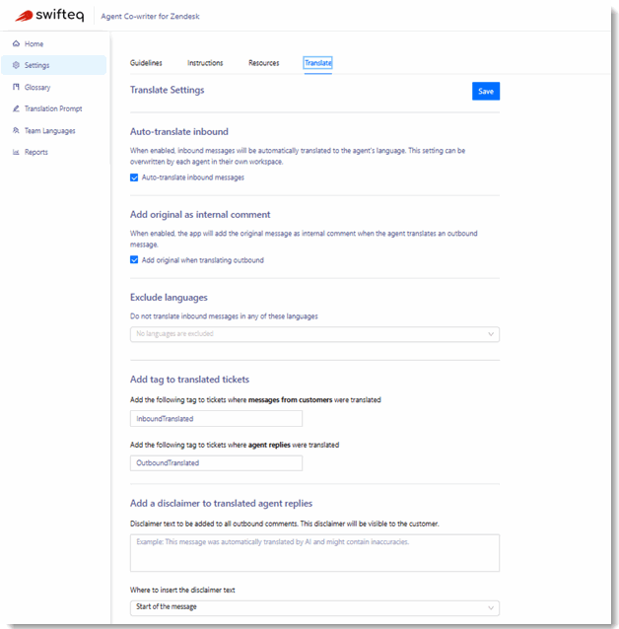Click the 'Exclude languages' heading
619x629 pixels.
tap(169, 298)
